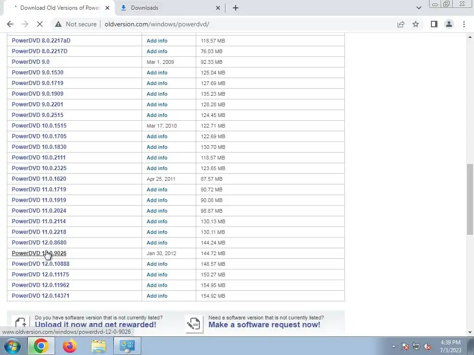Open PowerDVD 12.0.11962 link

pos(41,285)
